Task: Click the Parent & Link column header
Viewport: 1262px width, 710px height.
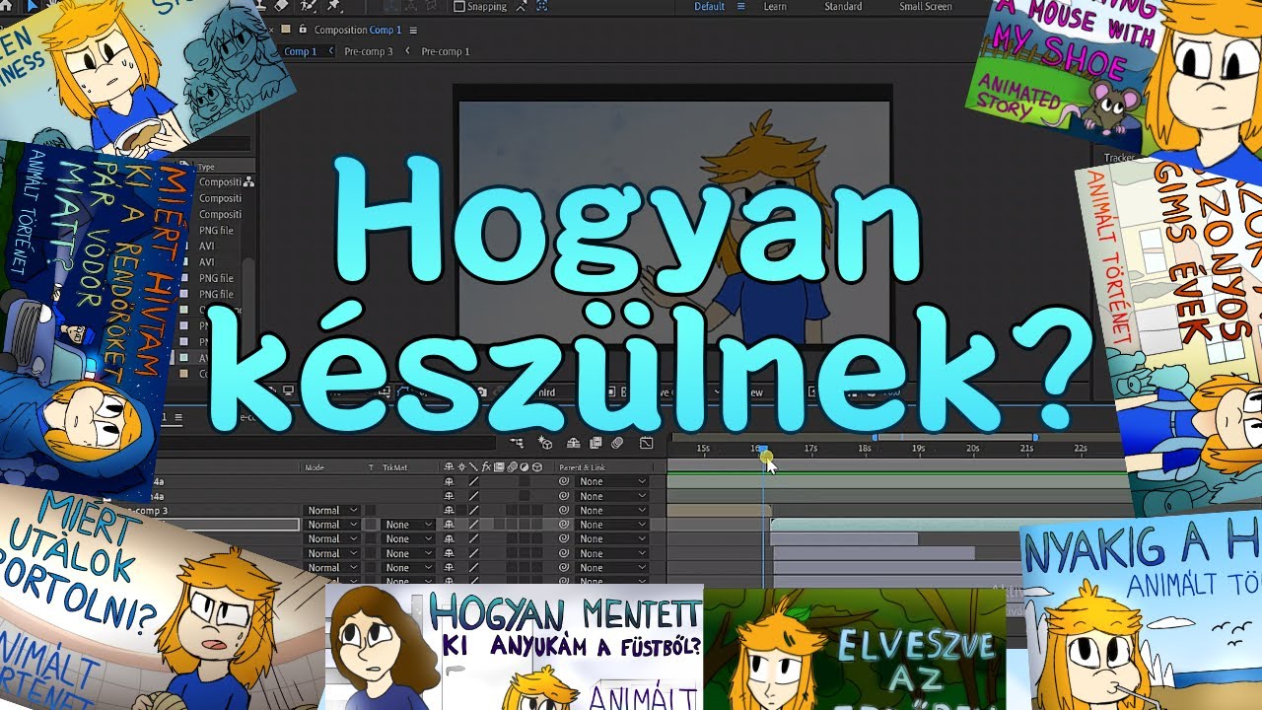Action: click(582, 467)
